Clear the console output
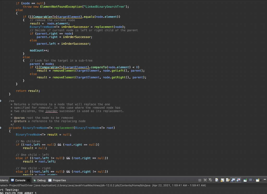This screenshot has height=194, width=267. click(217, 180)
